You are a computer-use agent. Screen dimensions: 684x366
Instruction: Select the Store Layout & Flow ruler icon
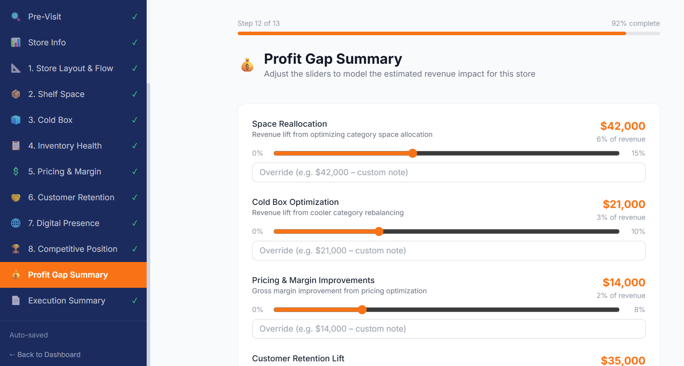pyautogui.click(x=16, y=68)
